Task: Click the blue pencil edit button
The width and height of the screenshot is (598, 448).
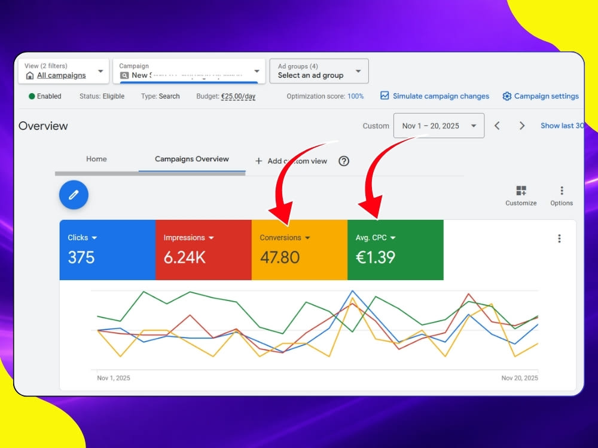Action: click(x=74, y=195)
